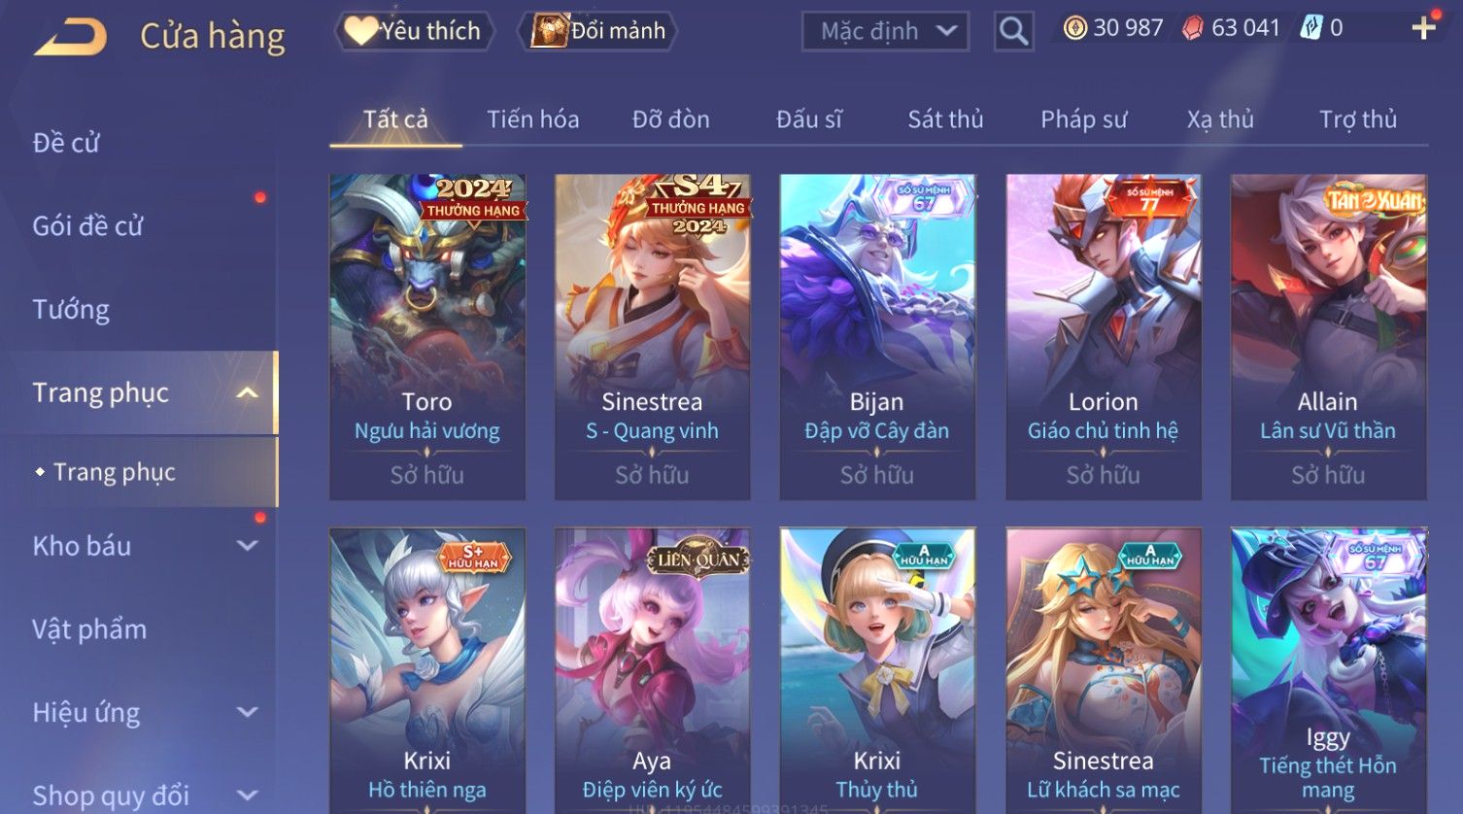This screenshot has height=814, width=1463.
Task: Open Yêu thích heart favorites
Action: pos(414,31)
